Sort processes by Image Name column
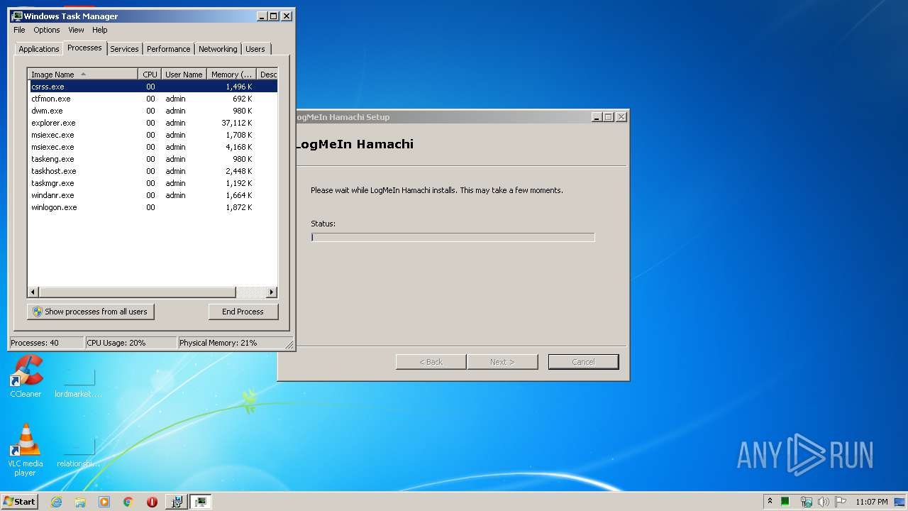The height and width of the screenshot is (511, 908). [x=83, y=75]
